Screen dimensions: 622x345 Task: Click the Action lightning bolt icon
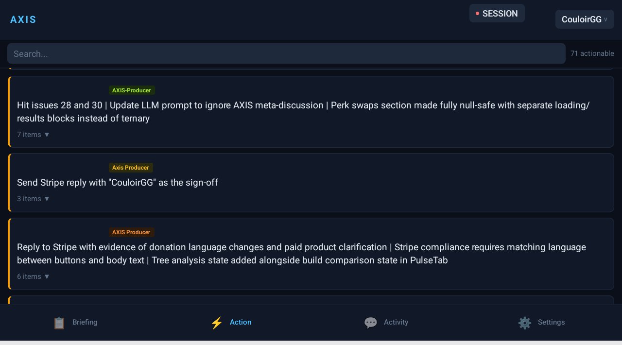click(217, 323)
